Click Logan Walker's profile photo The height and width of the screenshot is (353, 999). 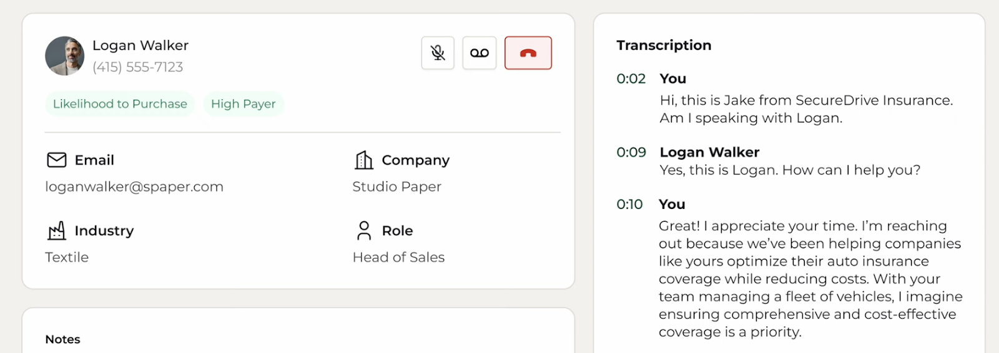[64, 56]
